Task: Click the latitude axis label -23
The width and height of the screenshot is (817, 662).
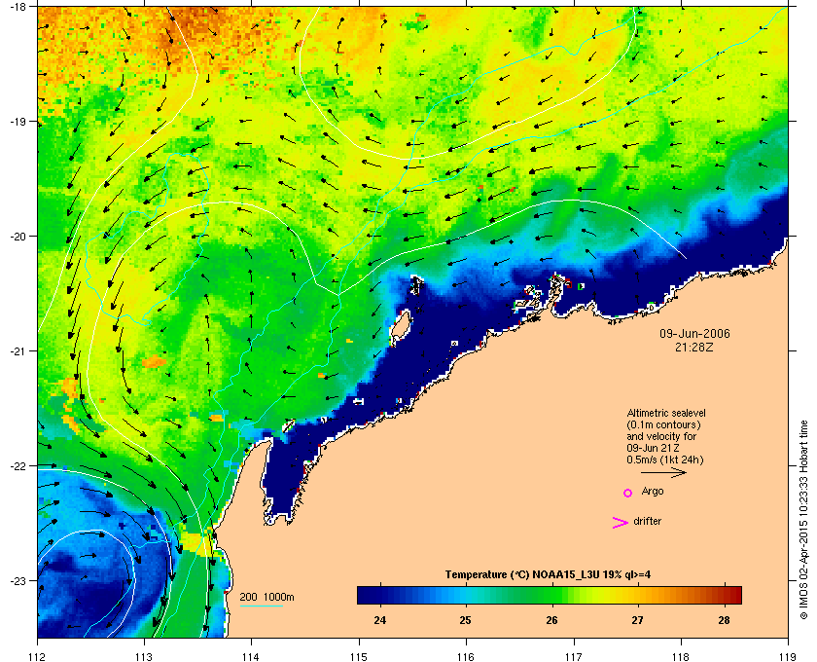Action: point(18,580)
